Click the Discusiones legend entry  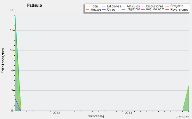pos(152,6)
